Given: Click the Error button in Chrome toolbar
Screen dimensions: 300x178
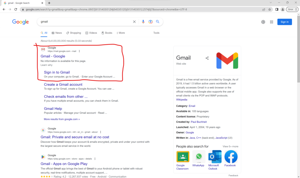Looking at the screenshot, I should [292, 9].
